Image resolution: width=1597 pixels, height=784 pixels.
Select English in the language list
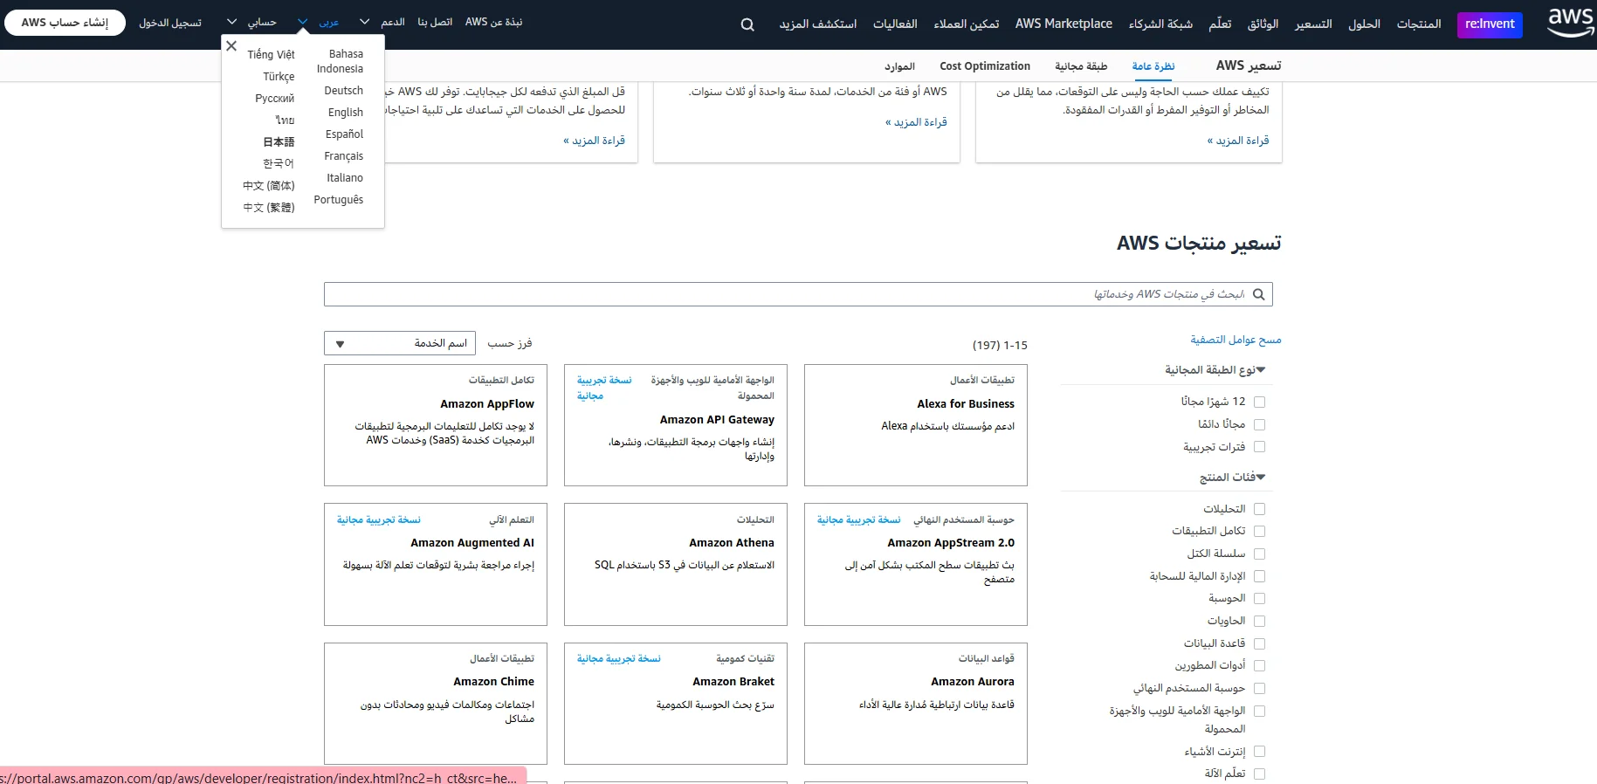tap(346, 113)
